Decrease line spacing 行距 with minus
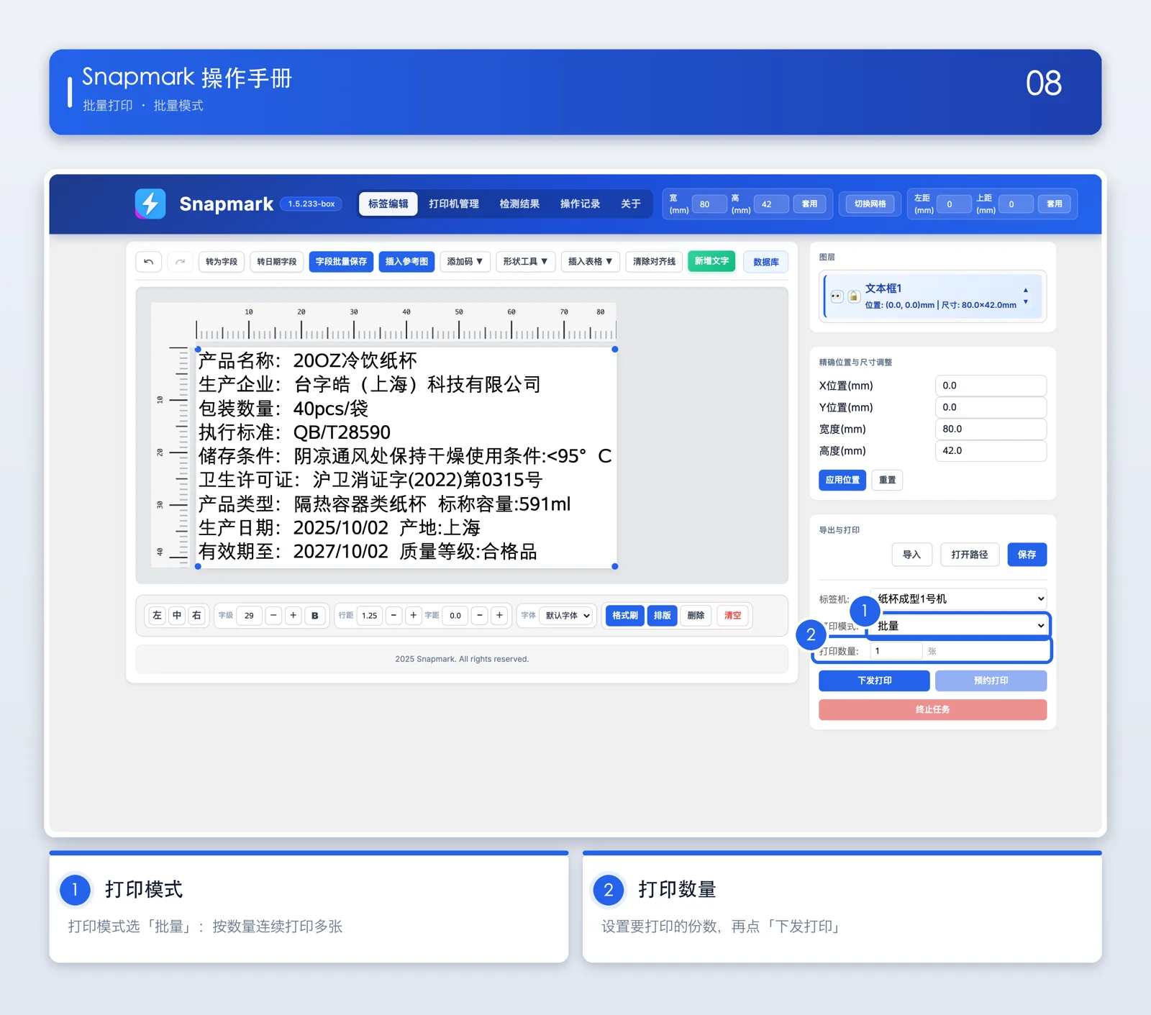The width and height of the screenshot is (1151, 1015). 393,616
